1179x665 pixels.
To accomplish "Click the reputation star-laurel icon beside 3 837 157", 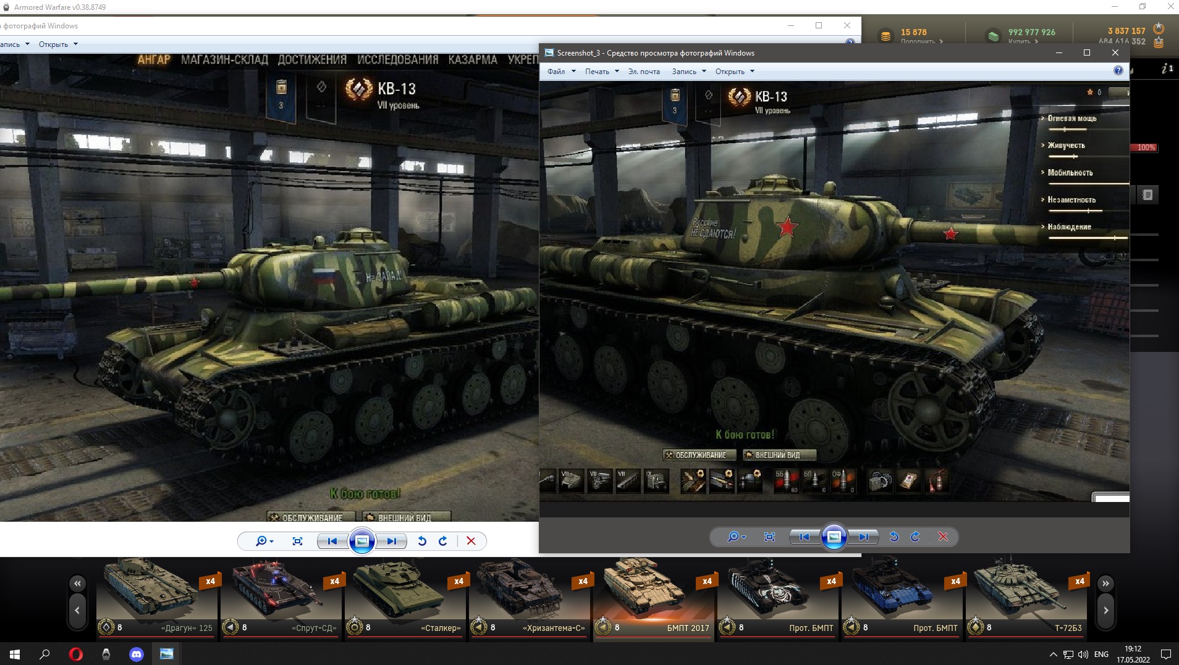I will point(1159,28).
